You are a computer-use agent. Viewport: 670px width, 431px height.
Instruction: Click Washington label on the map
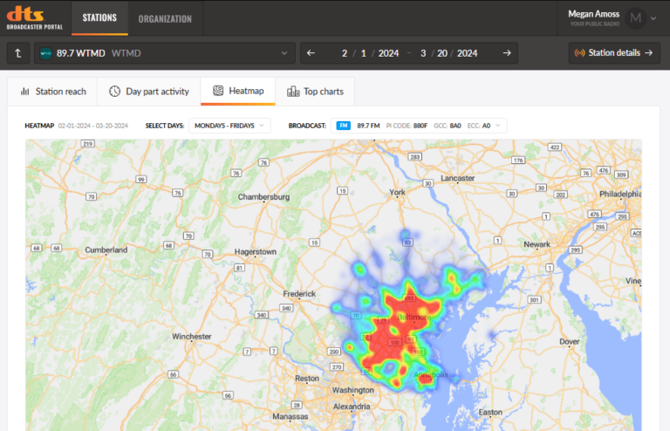(353, 390)
